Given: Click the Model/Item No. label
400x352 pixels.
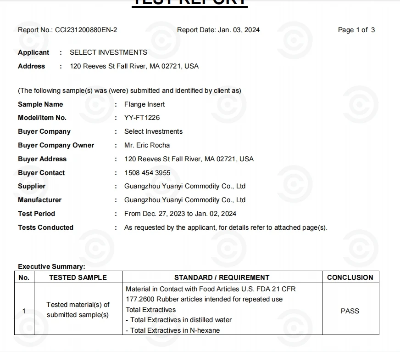Looking at the screenshot, I should pos(42,118).
